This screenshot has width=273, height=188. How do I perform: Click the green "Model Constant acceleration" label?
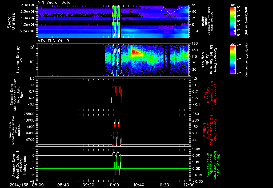[x=213, y=165]
